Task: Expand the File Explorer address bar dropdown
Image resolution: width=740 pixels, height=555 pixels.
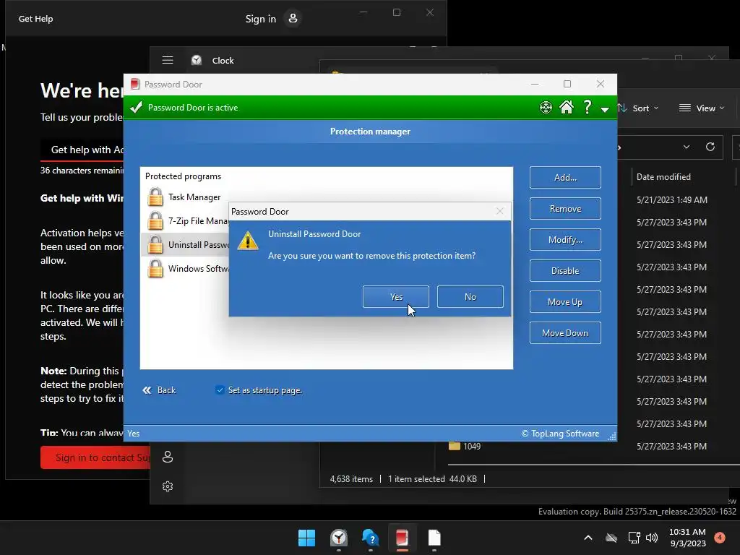Action: coord(687,147)
